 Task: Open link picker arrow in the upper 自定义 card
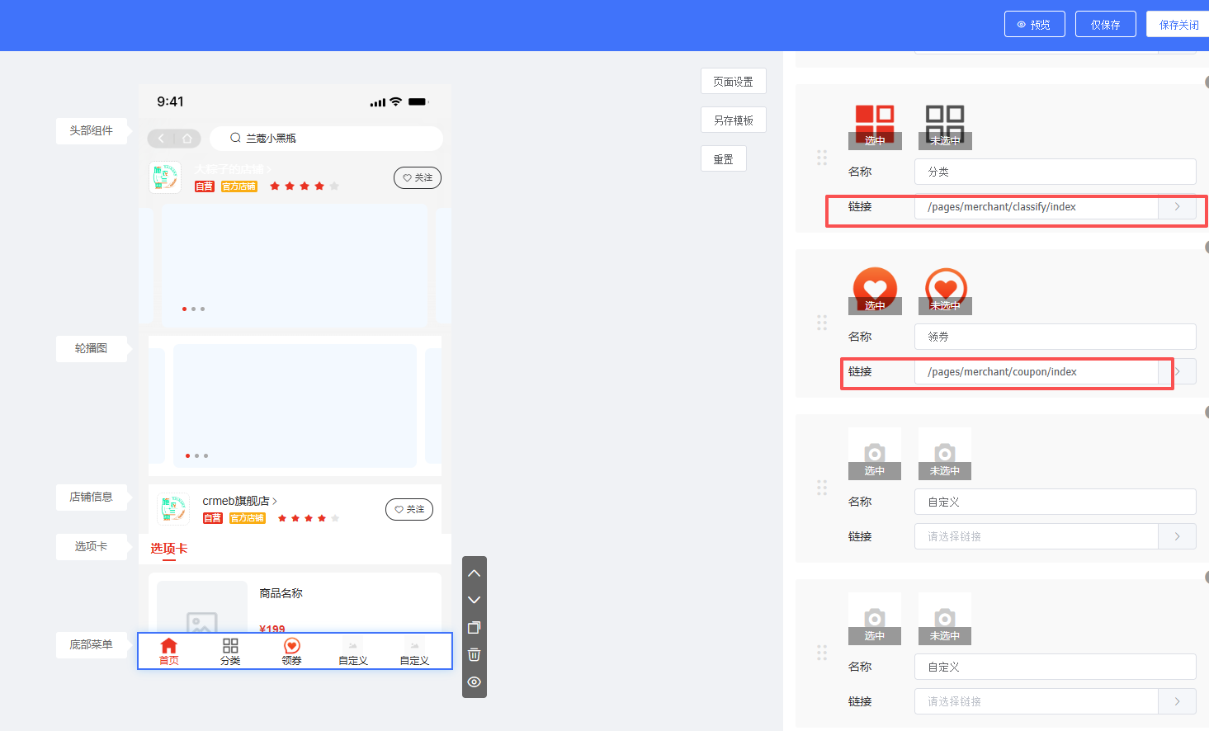coord(1178,536)
